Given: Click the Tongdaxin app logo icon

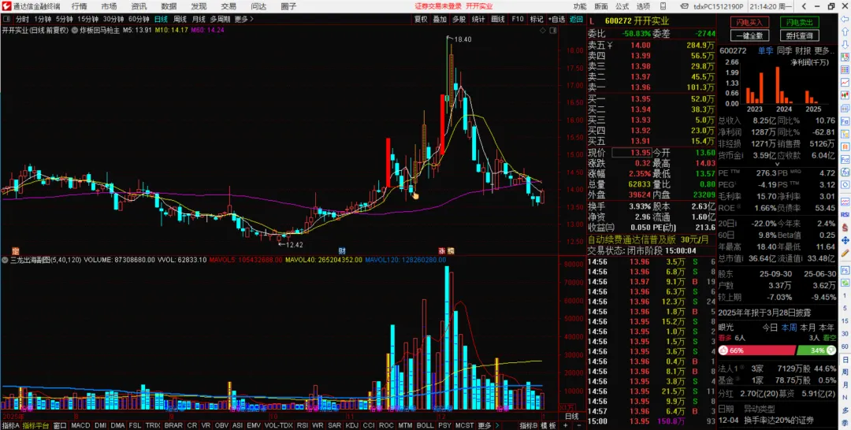Looking at the screenshot, I should pos(6,6).
